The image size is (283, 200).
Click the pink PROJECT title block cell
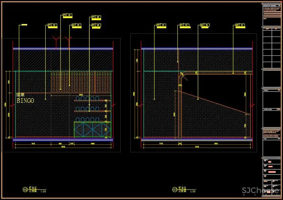tap(272, 90)
